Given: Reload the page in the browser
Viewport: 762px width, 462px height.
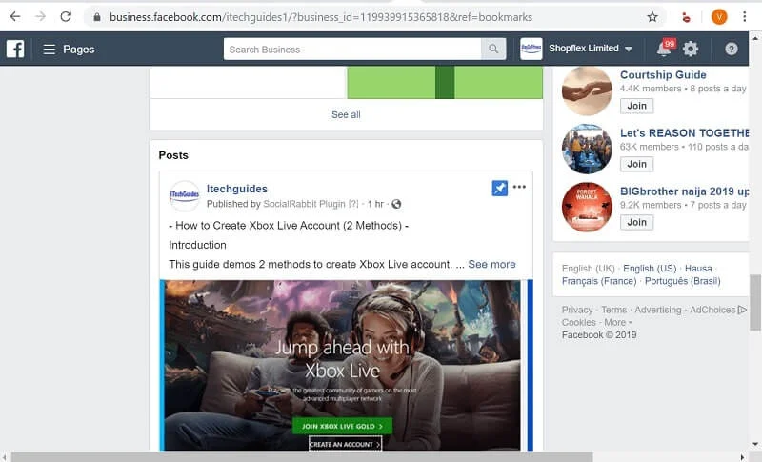Looking at the screenshot, I should point(66,16).
